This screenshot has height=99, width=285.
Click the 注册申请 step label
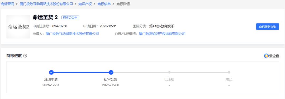tap(51, 80)
